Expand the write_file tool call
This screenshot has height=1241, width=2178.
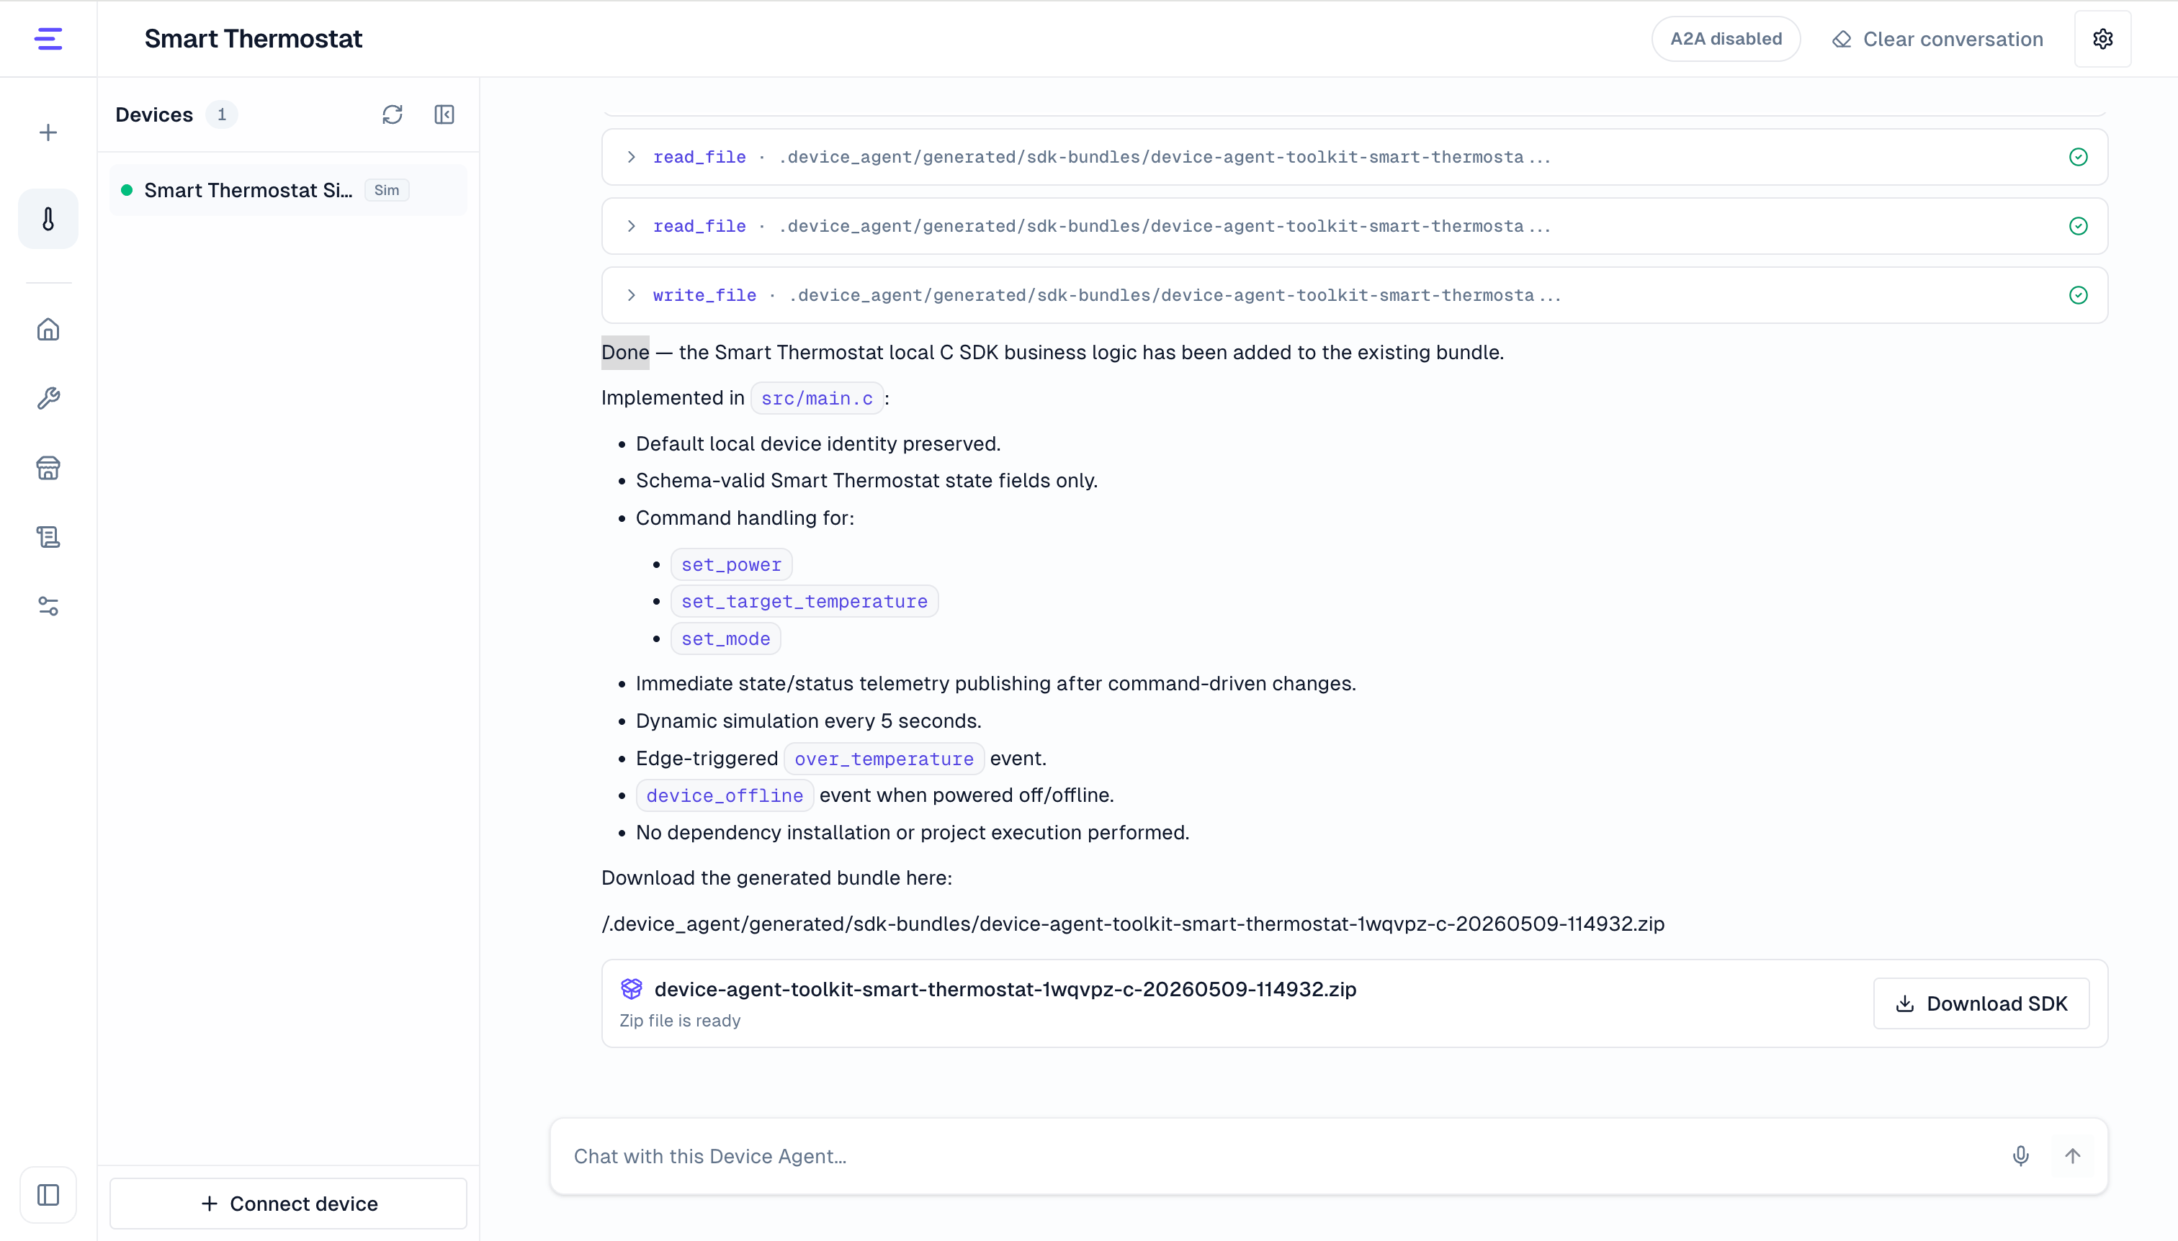(631, 295)
